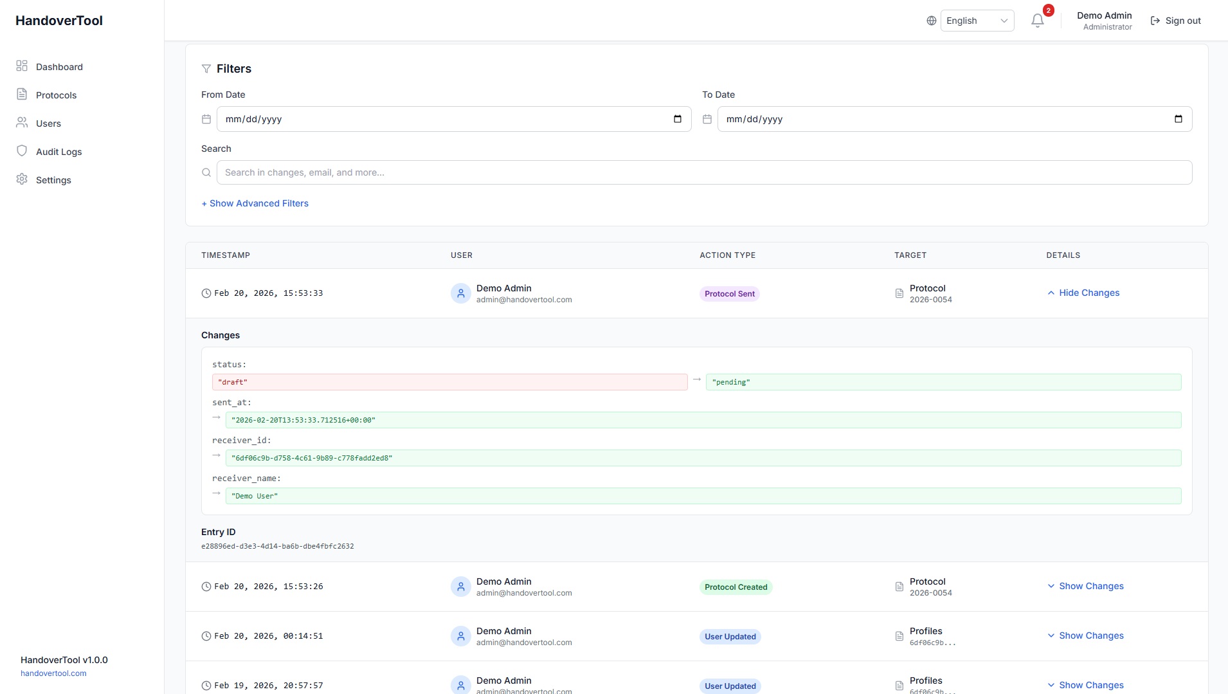
Task: Click the TIMESTAMP column header
Action: click(226, 255)
